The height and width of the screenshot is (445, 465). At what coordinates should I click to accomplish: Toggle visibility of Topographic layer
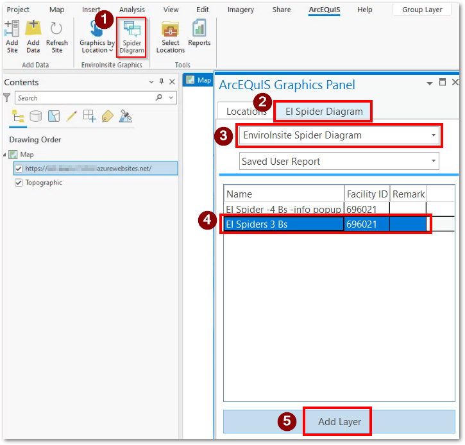[x=19, y=183]
